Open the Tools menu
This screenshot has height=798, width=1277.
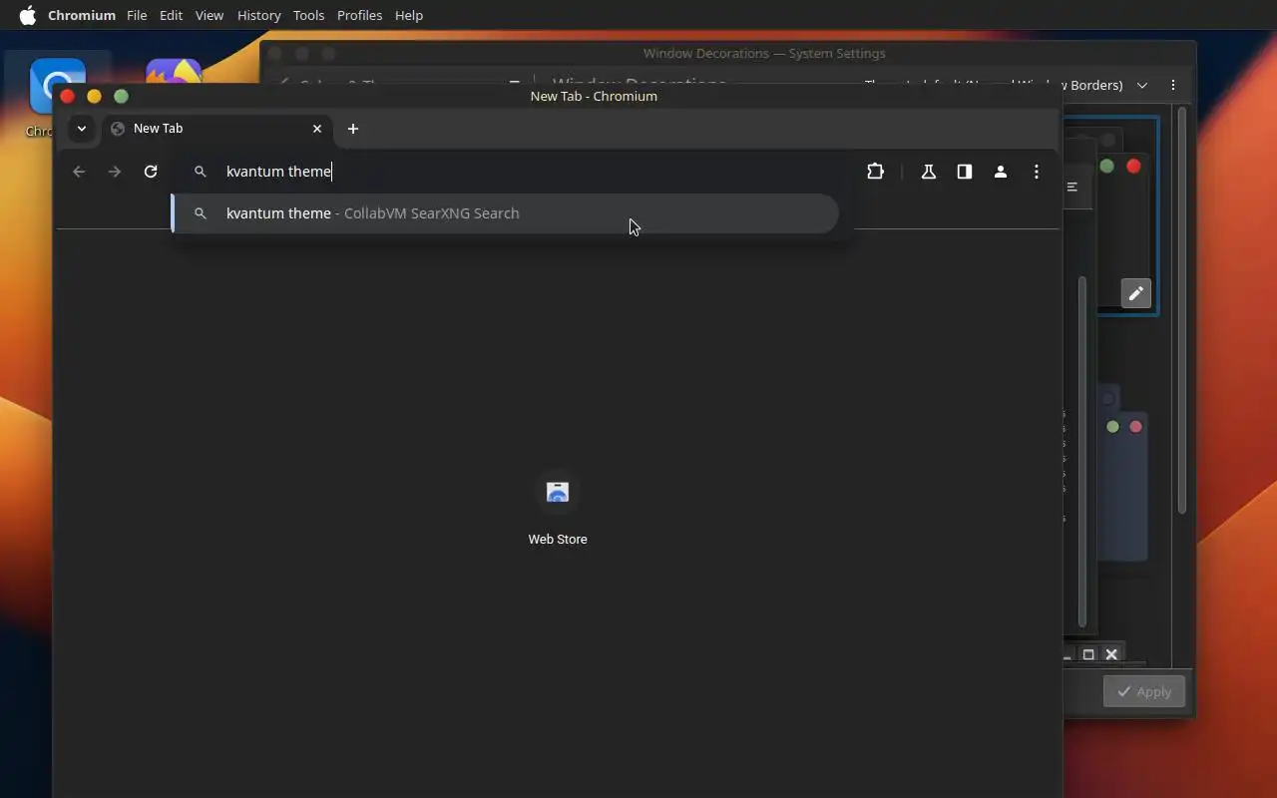point(309,15)
